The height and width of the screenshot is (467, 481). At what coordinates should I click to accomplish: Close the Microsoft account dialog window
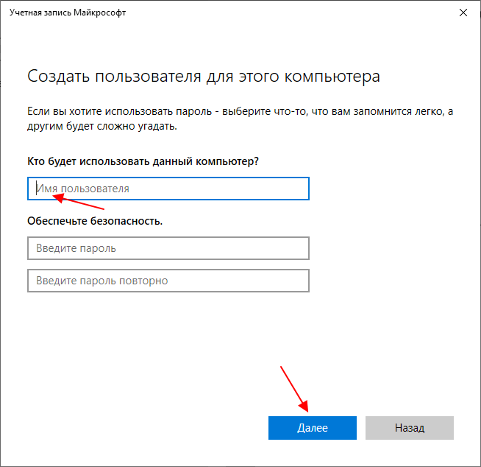[x=463, y=13]
